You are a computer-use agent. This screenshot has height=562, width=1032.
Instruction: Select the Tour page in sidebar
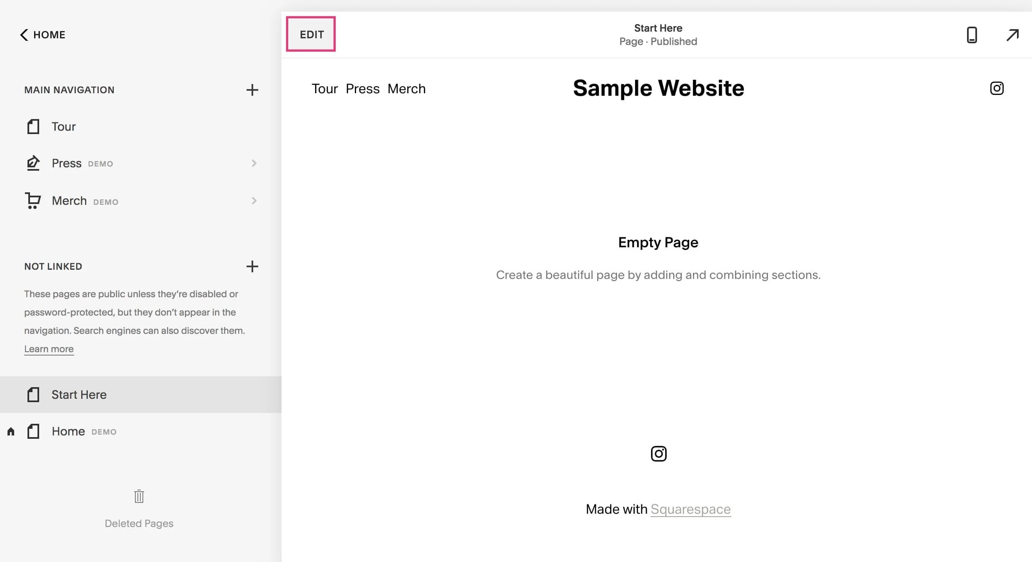click(63, 127)
